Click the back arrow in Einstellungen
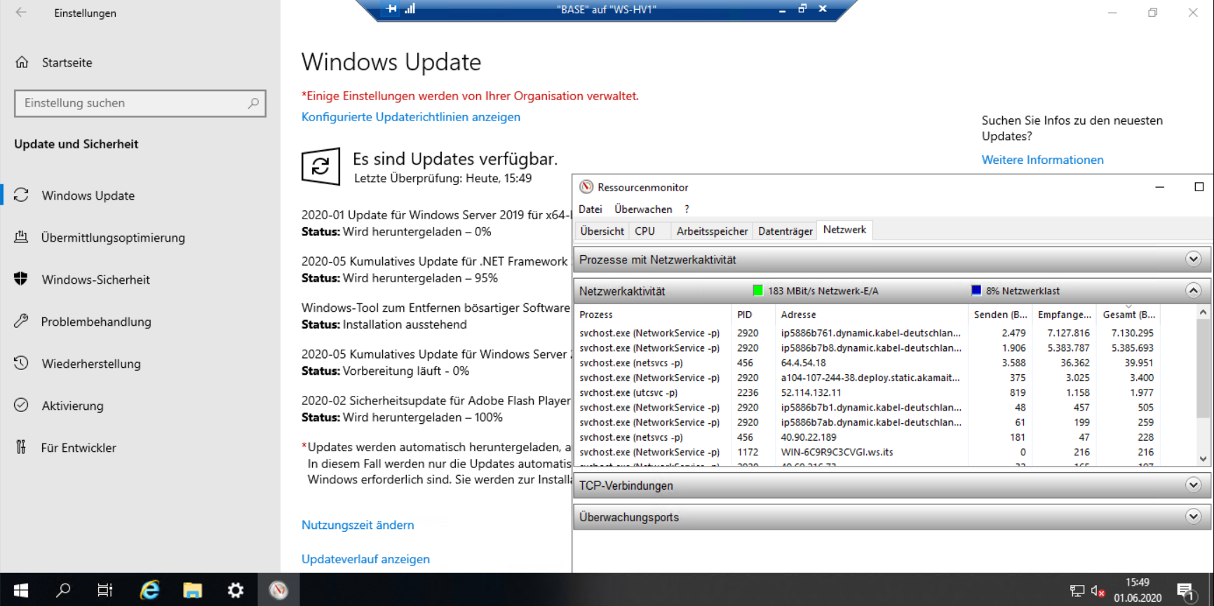Screen dimensions: 1214x606 [x=21, y=13]
